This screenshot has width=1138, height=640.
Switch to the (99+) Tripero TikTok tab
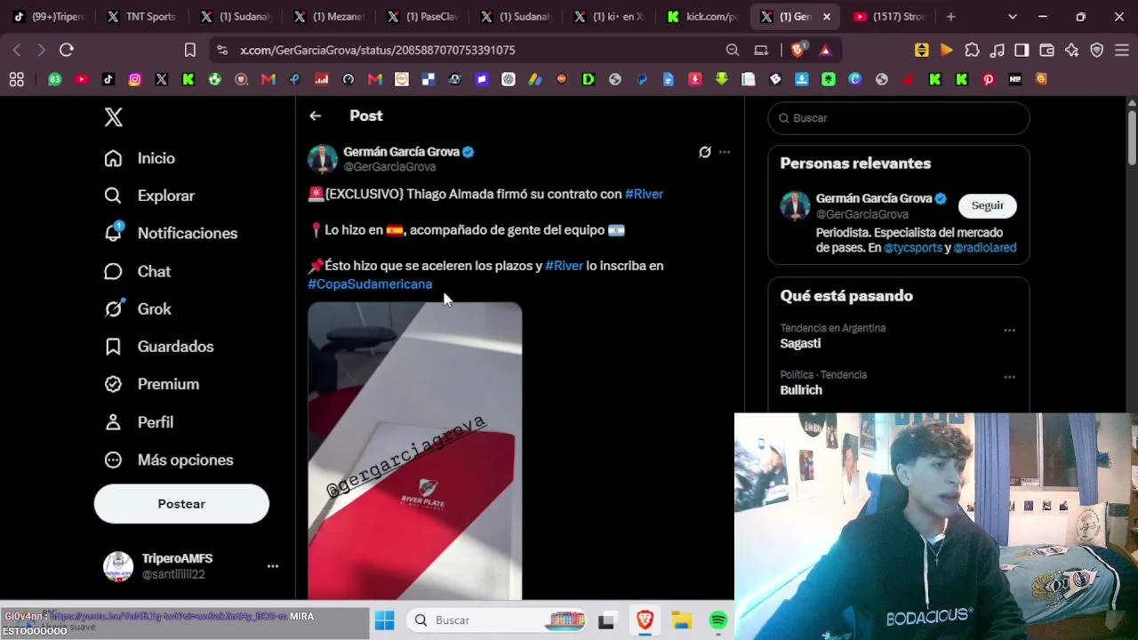click(48, 17)
